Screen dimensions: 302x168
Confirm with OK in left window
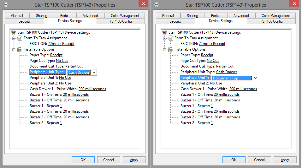tap(83, 160)
